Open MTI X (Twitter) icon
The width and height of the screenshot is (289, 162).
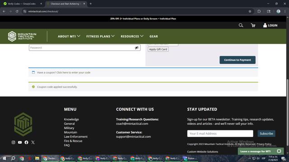click(33, 142)
